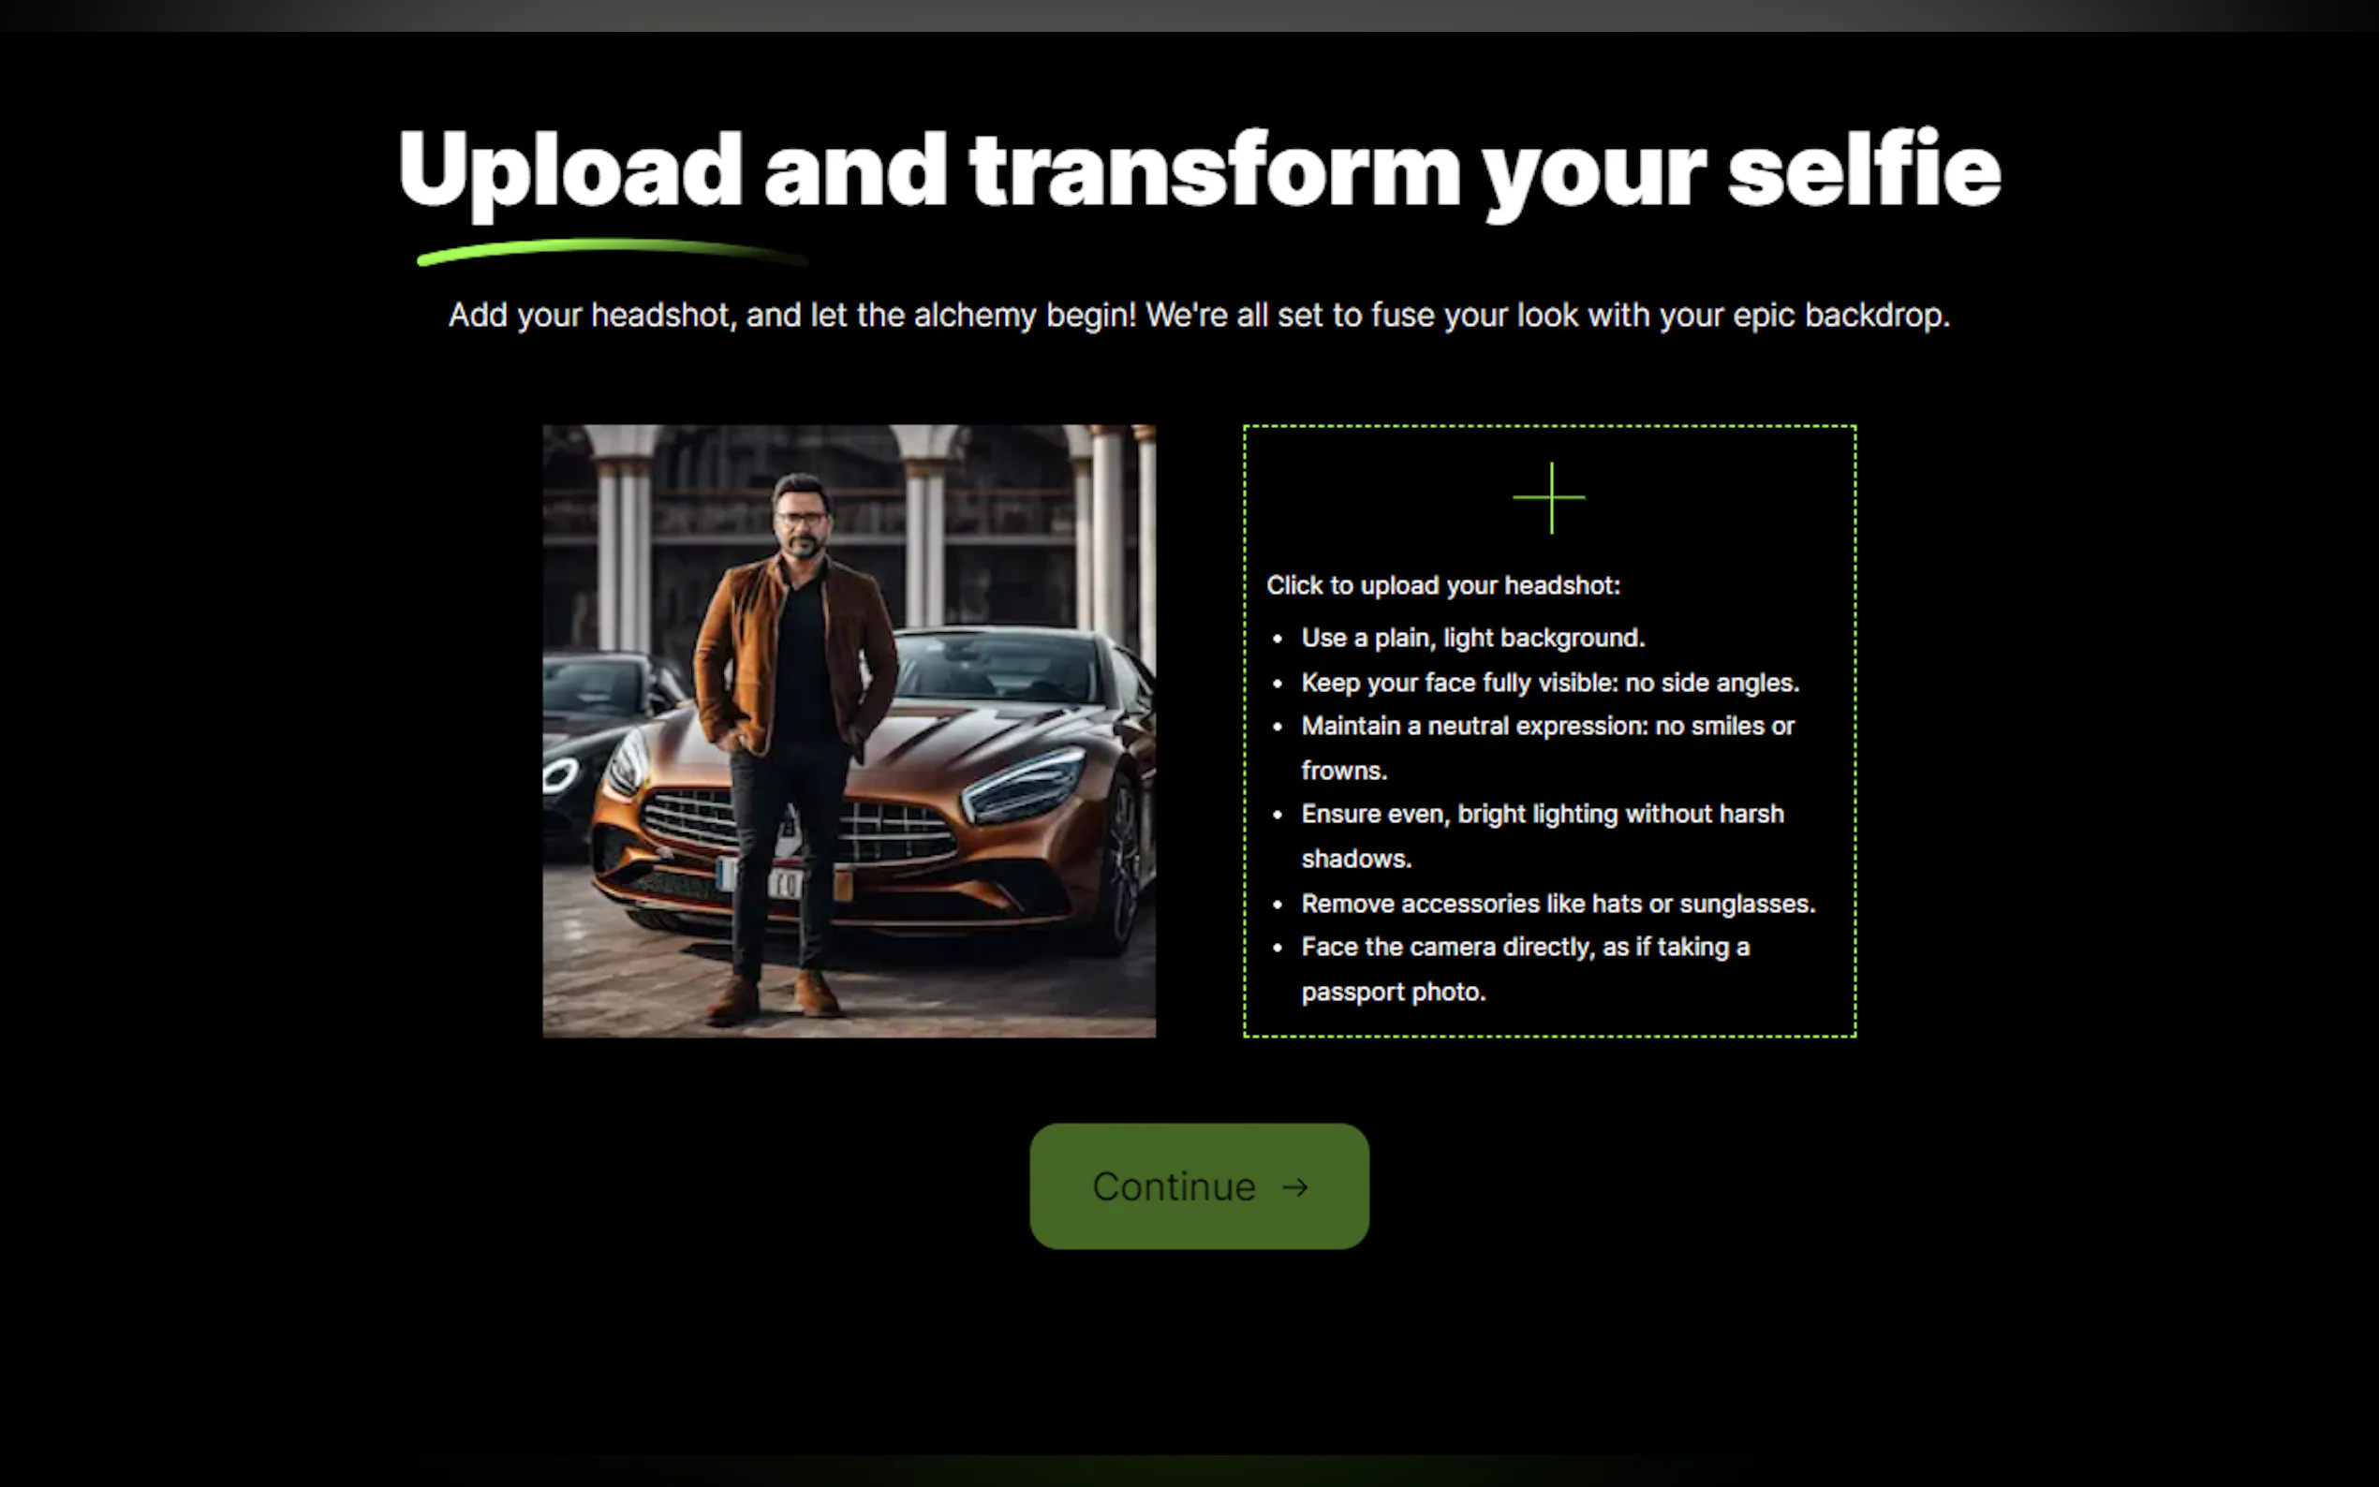Click the 'Add your headshot' subtitle text
The width and height of the screenshot is (2379, 1487).
(1199, 316)
